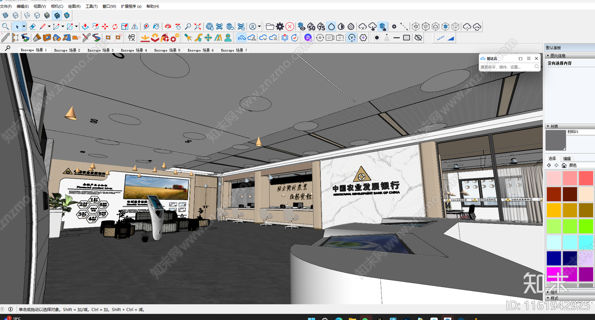Click the gray material preview thumbnail
Viewport: 595px width, 320px height.
point(556,140)
